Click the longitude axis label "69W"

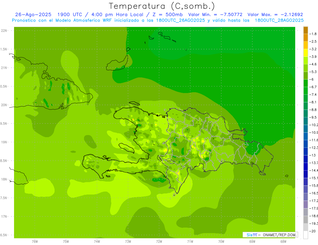[x=252, y=242]
